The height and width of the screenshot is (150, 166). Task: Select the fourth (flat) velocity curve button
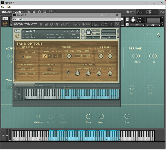tap(60, 56)
